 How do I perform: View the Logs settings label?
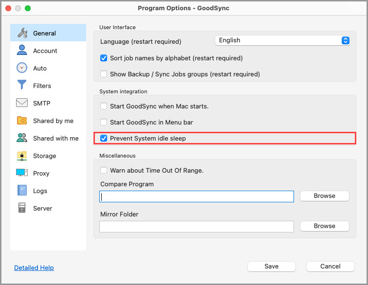pyautogui.click(x=40, y=191)
